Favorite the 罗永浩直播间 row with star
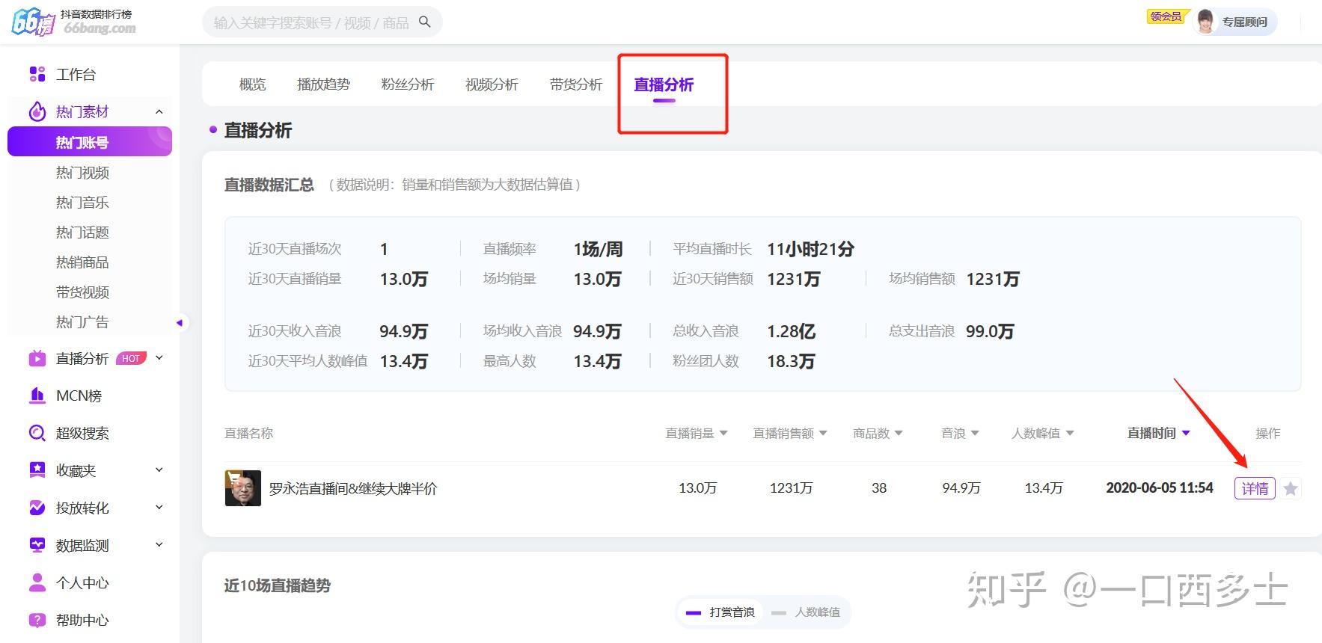1322x643 pixels. coord(1291,489)
